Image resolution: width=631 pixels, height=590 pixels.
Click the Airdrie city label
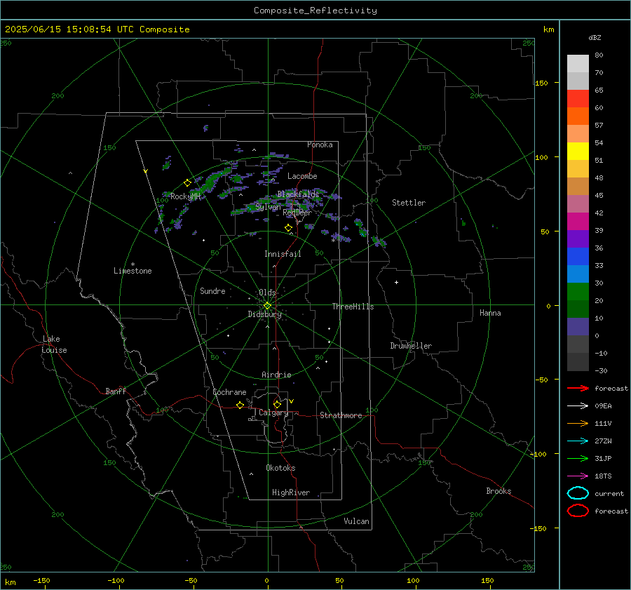(x=276, y=375)
